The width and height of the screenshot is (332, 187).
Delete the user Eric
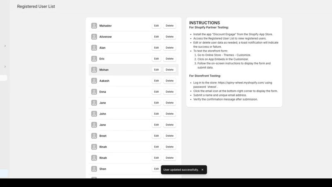pyautogui.click(x=170, y=59)
